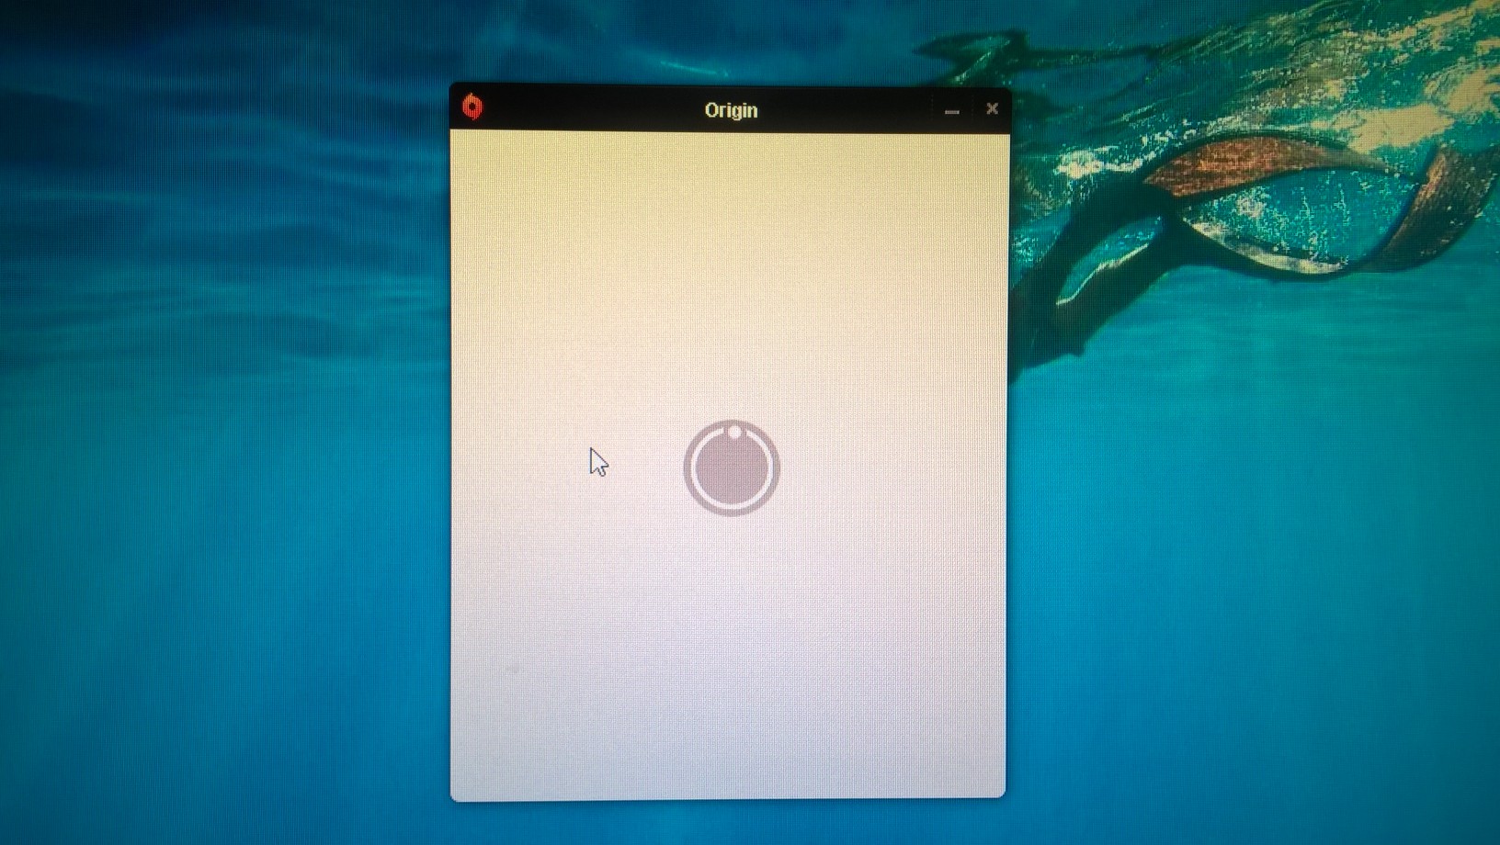Click the loading spinner circle

point(732,468)
